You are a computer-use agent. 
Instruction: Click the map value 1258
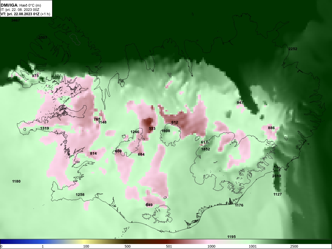(80, 195)
